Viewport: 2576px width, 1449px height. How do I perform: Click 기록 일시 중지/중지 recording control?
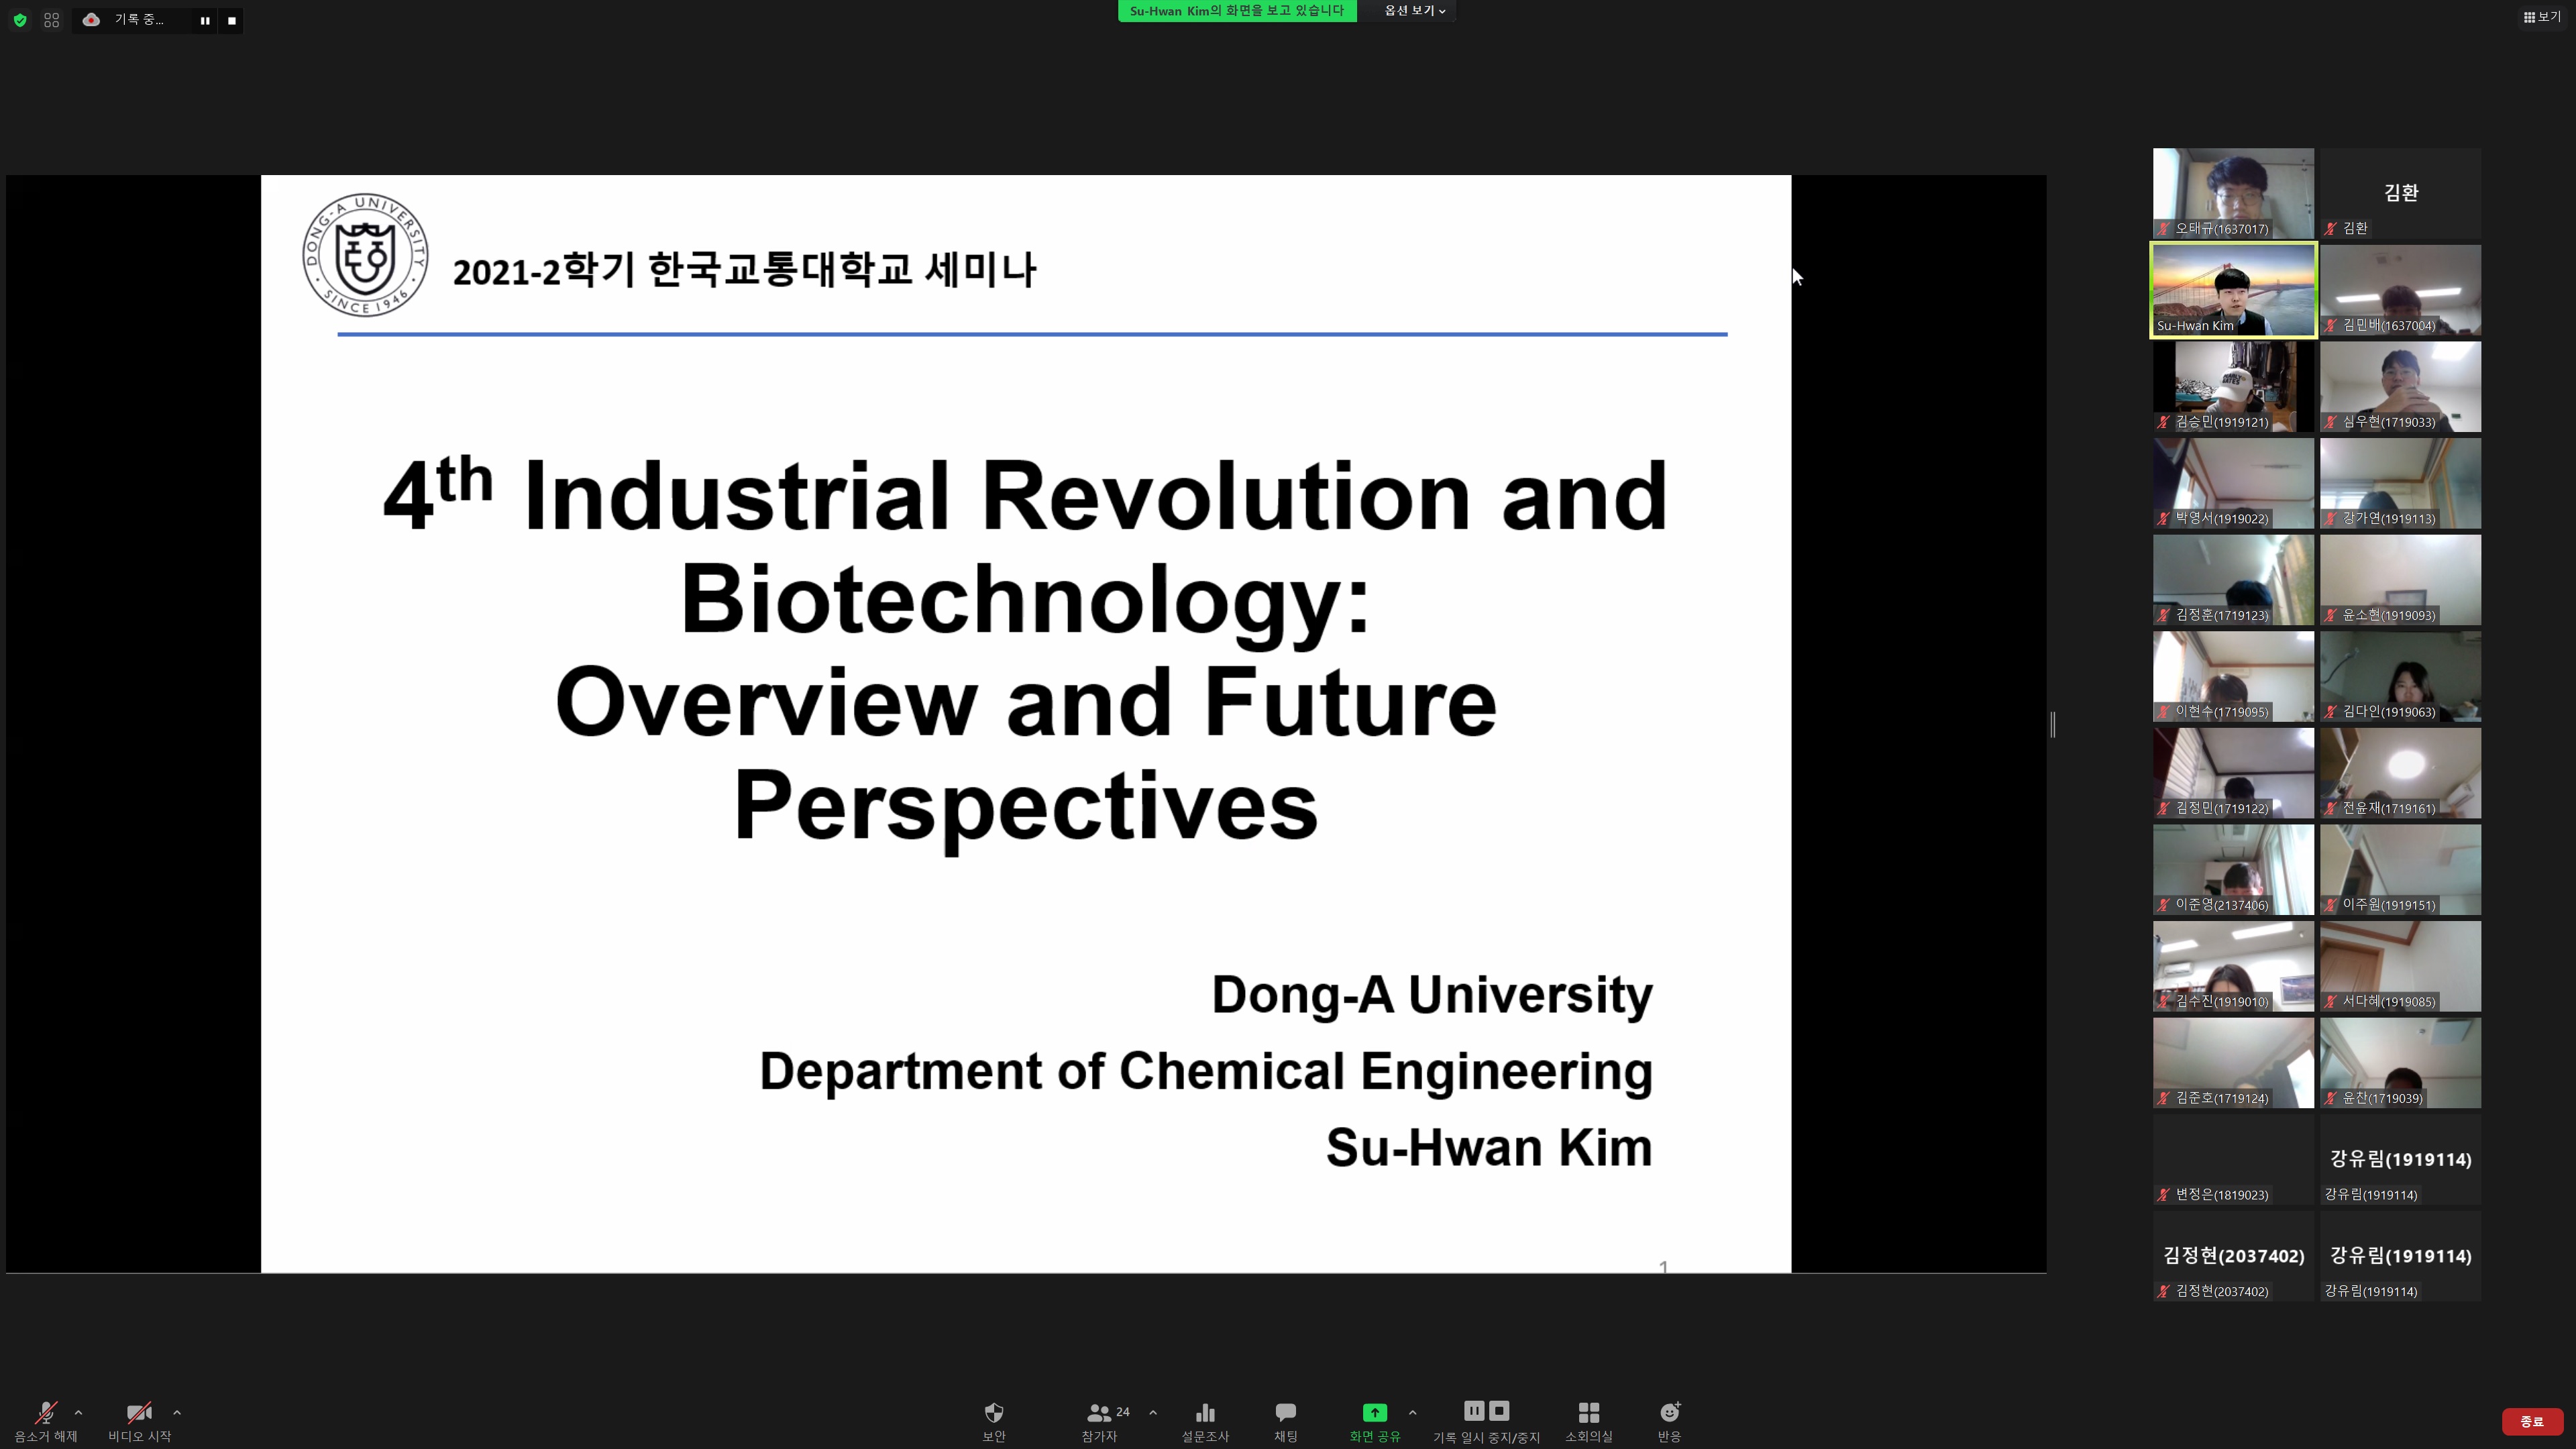(x=1487, y=1421)
